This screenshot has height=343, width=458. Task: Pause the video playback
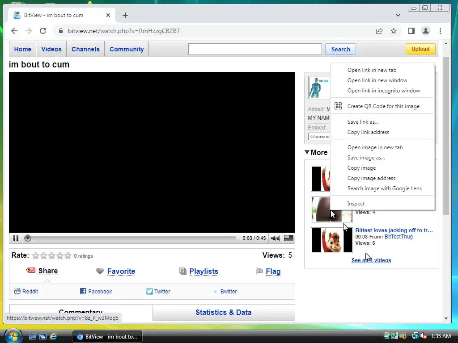[16, 238]
